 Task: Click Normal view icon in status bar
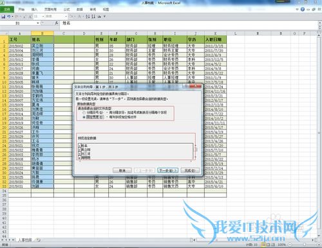pyautogui.click(x=263, y=245)
